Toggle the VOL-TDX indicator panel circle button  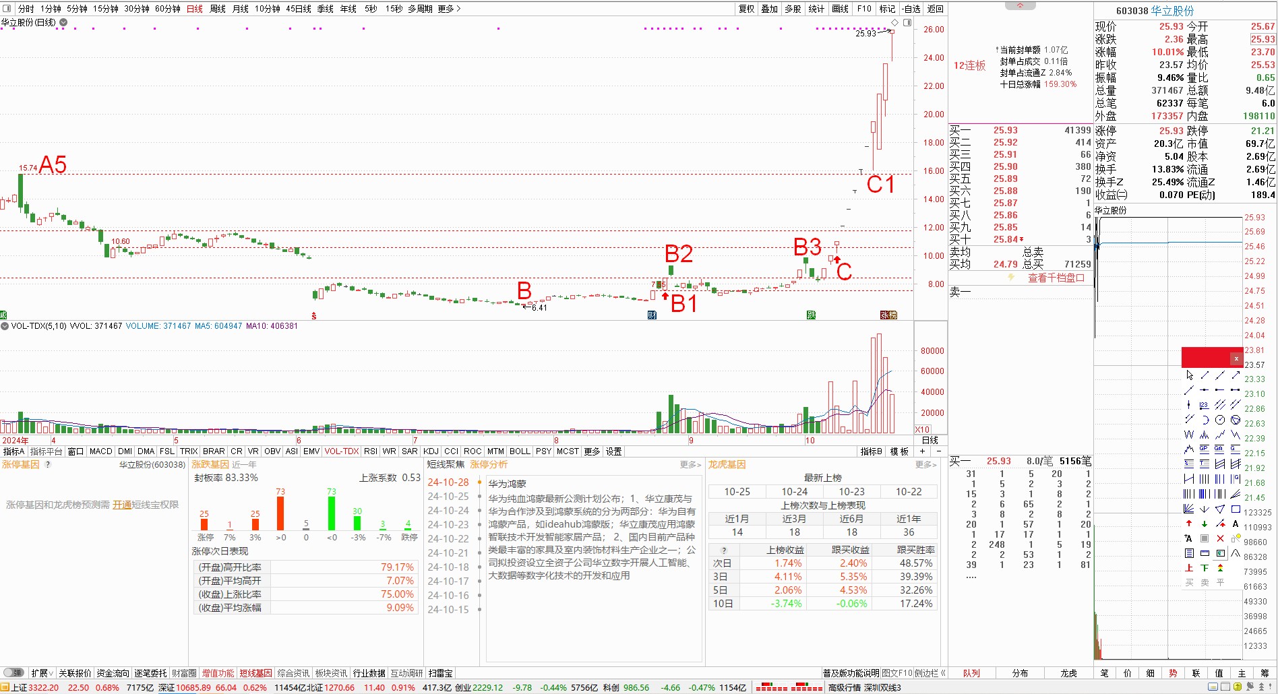(x=5, y=326)
